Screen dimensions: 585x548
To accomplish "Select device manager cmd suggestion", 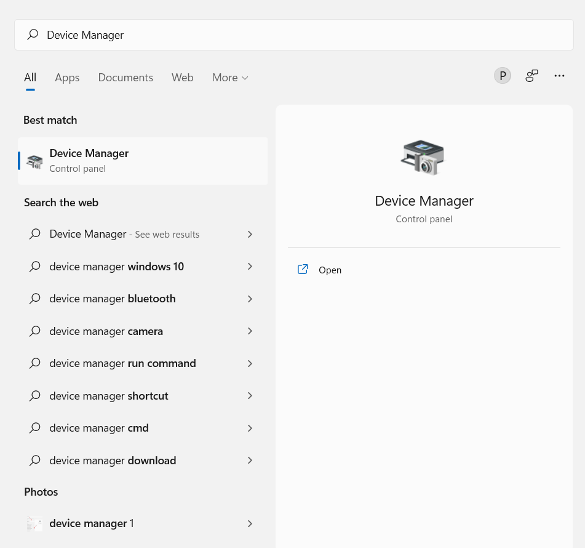I will (x=99, y=428).
